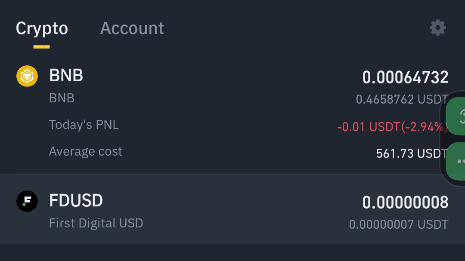Tap the yellow BNB coin logo
This screenshot has height=261, width=465.
pyautogui.click(x=27, y=76)
